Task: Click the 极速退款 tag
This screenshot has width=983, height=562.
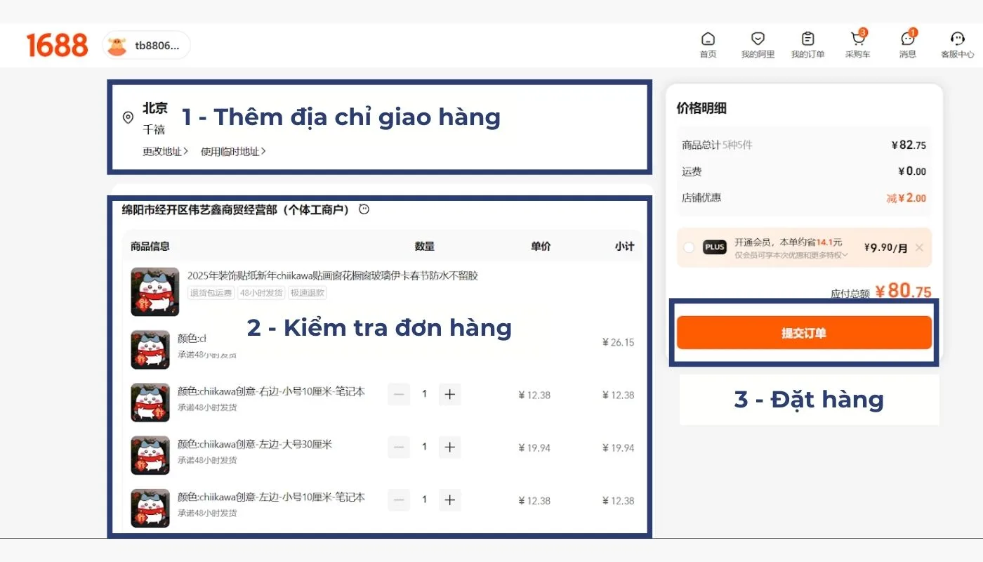Action: [x=307, y=293]
